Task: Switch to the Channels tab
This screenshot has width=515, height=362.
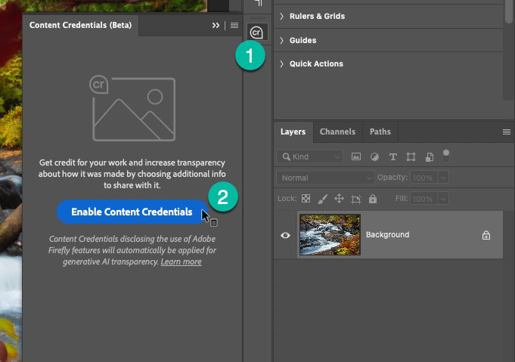Action: tap(337, 131)
